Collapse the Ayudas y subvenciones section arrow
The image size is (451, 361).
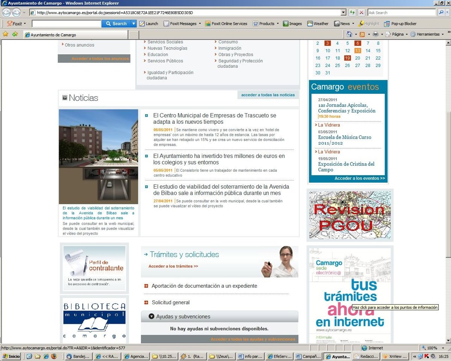pyautogui.click(x=151, y=317)
